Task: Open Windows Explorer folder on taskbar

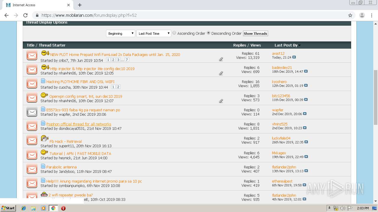Action: click(33, 208)
